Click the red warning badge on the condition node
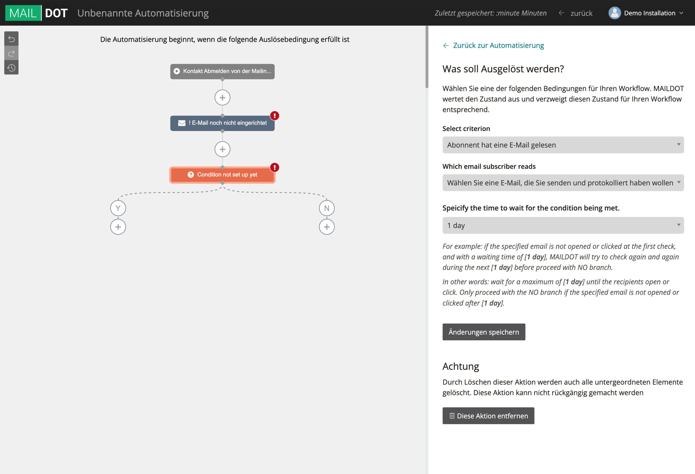695x474 pixels. pyautogui.click(x=274, y=167)
